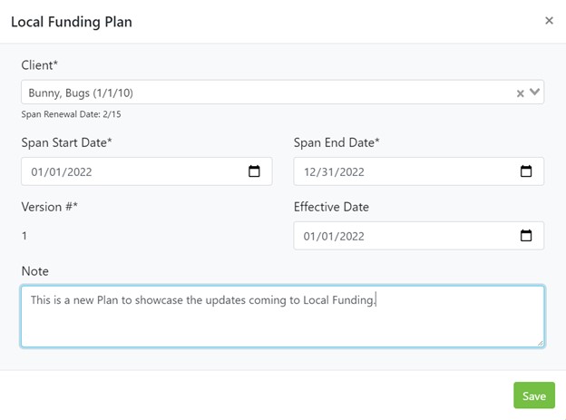Open the Span Start Date calendar picker
Image resolution: width=566 pixels, height=420 pixels.
[254, 171]
